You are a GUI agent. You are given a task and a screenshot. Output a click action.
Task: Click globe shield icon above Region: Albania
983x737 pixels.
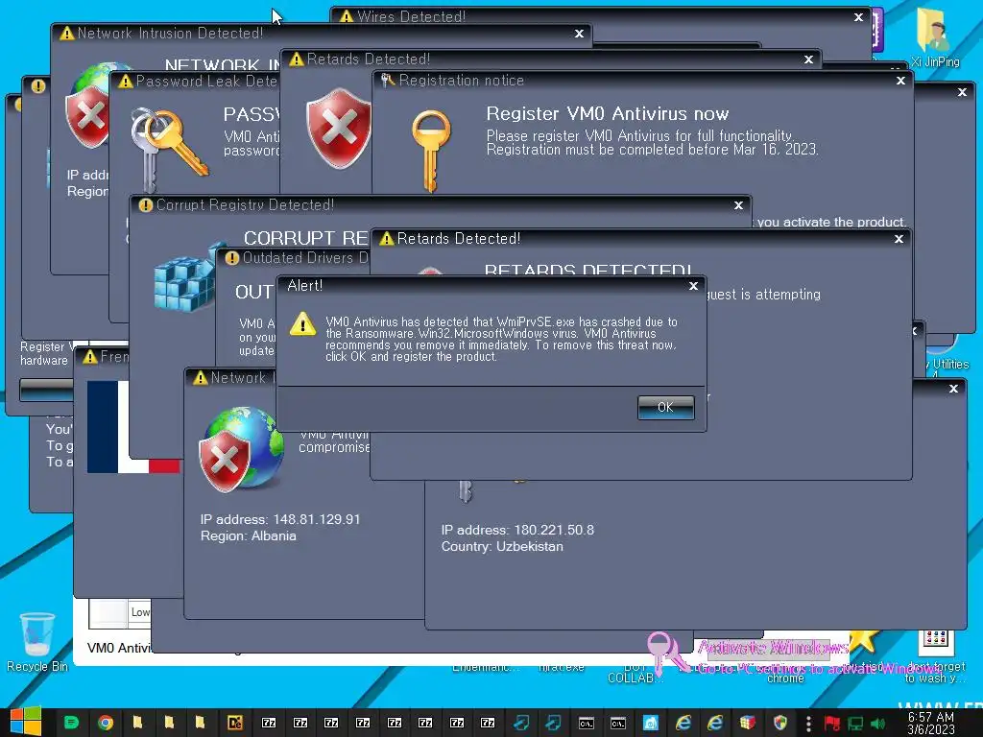click(241, 447)
